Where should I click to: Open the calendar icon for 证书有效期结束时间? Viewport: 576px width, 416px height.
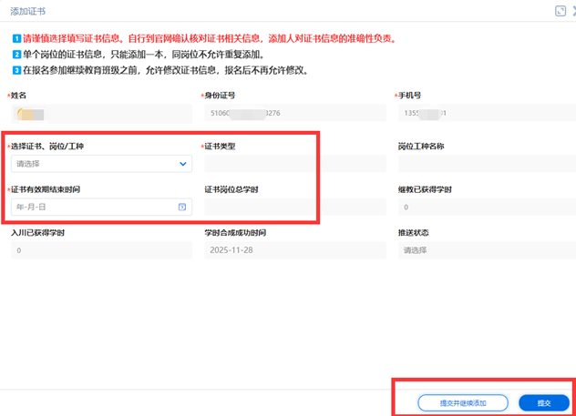click(182, 208)
